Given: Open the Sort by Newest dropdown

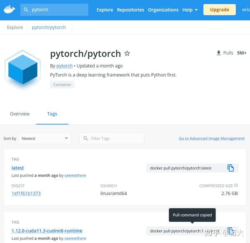Looking at the screenshot, I should pyautogui.click(x=45, y=138).
